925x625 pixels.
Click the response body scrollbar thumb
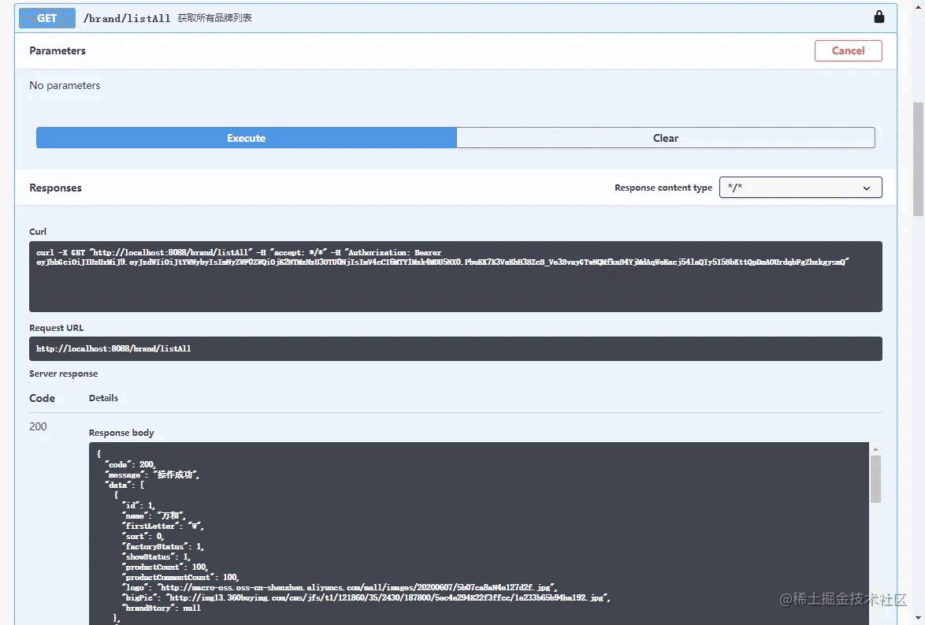(875, 478)
